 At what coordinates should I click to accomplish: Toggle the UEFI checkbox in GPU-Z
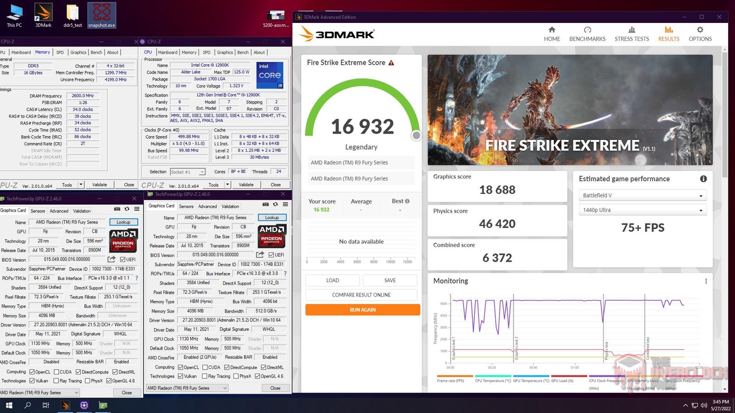271,255
